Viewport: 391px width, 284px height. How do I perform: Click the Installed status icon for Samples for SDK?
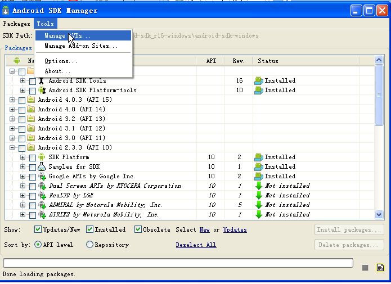(259, 166)
